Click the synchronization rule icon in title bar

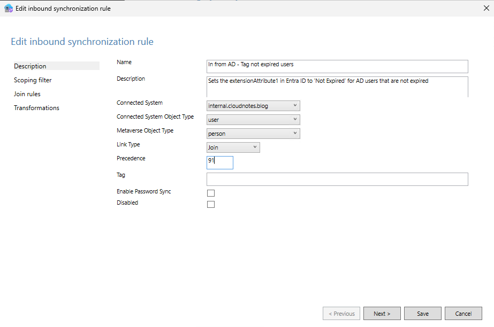(7, 9)
